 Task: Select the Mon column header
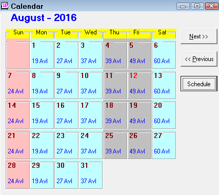coord(42,34)
